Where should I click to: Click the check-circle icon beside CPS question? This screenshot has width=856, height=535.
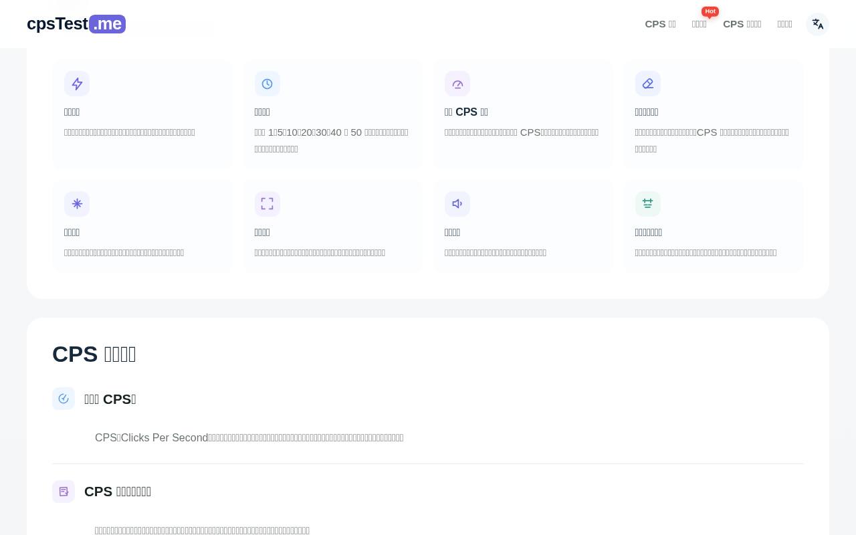(64, 399)
